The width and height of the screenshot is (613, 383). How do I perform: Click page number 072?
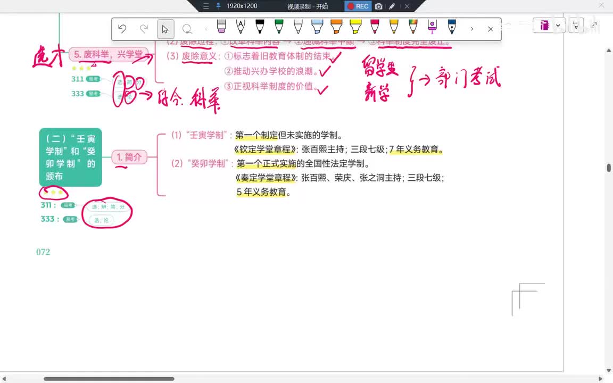[43, 252]
